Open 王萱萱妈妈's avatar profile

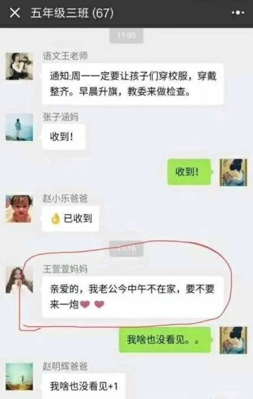[19, 280]
